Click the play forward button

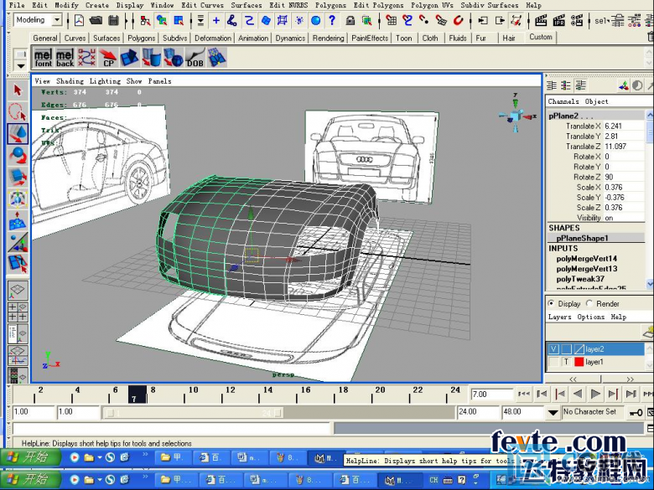(x=595, y=394)
